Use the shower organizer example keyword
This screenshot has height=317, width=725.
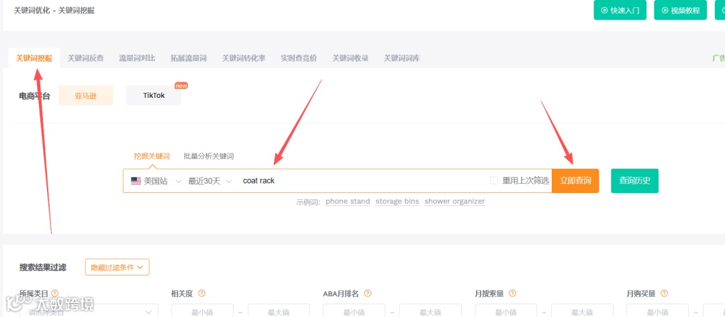(x=454, y=202)
